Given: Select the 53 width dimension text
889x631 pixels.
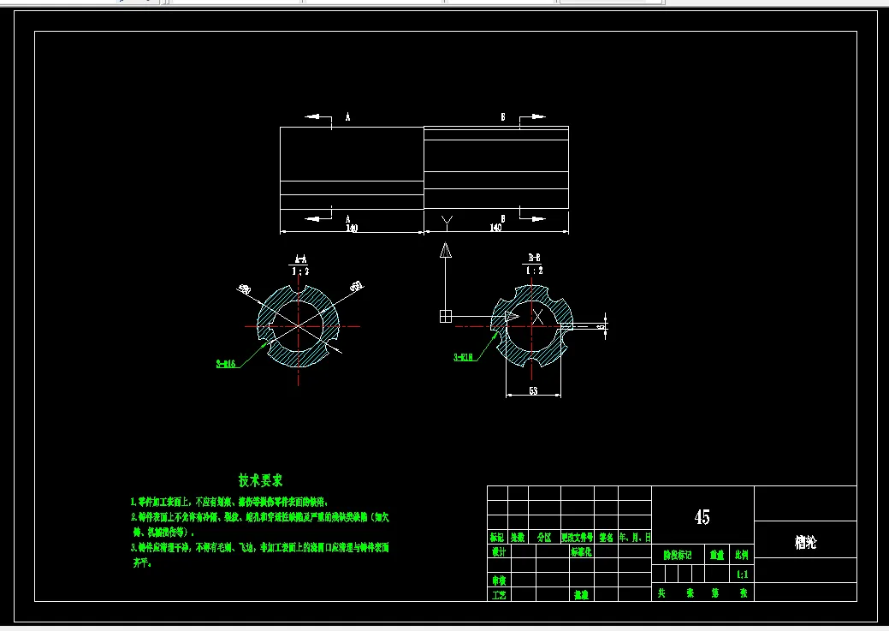Looking at the screenshot, I should (x=533, y=390).
